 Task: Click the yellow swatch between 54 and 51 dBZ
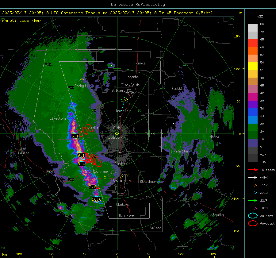[x=253, y=66]
